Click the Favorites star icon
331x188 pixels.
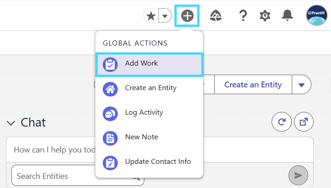coord(151,16)
